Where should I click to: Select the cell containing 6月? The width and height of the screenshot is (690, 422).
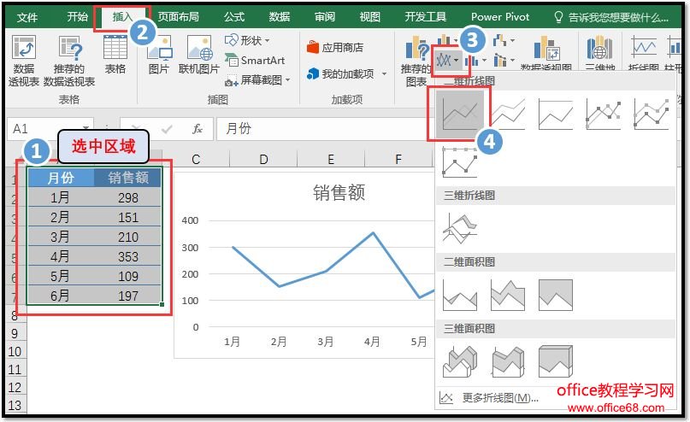[60, 296]
